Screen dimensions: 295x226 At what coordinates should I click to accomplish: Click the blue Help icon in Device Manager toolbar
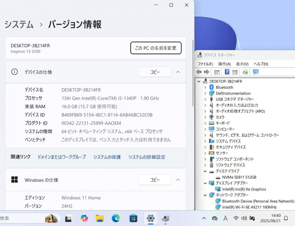click(227, 72)
